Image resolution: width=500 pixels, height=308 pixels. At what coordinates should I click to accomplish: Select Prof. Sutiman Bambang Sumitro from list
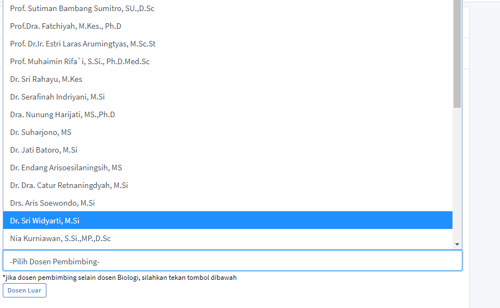82,9
